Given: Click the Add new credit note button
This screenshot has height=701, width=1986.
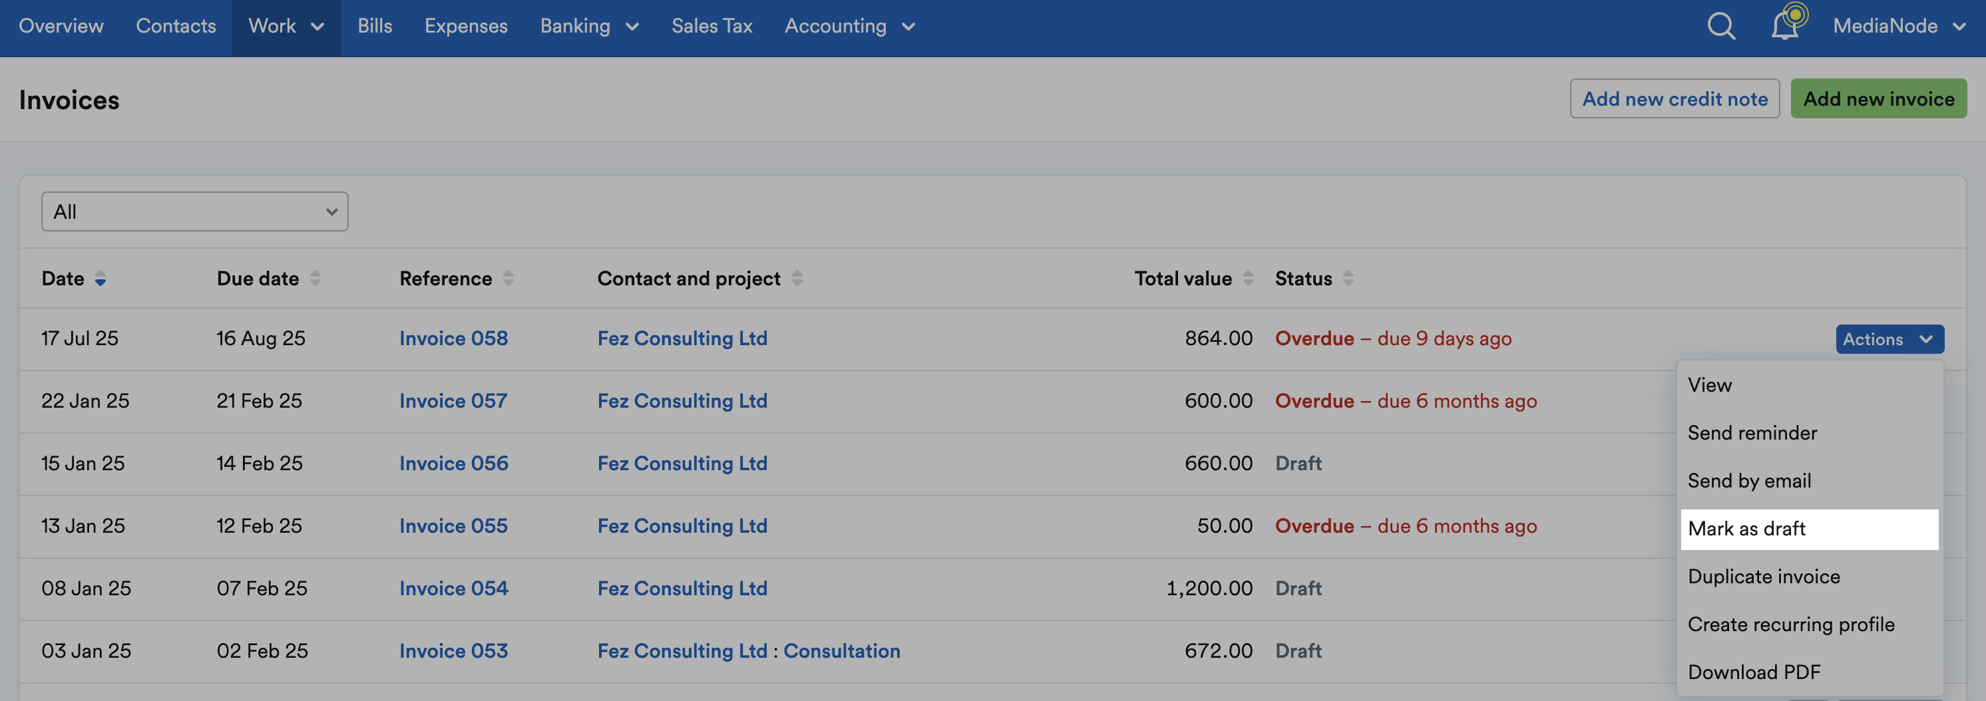Looking at the screenshot, I should coord(1675,98).
